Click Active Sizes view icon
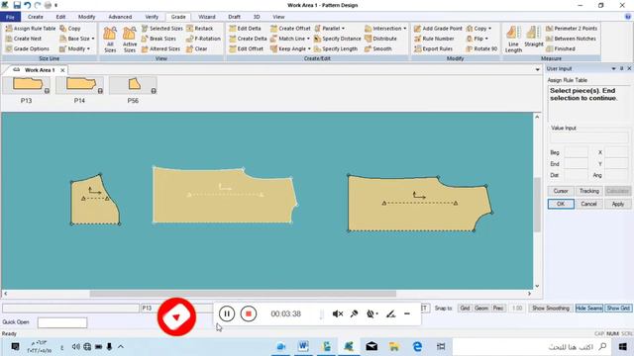Image resolution: width=634 pixels, height=356 pixels. tap(130, 40)
